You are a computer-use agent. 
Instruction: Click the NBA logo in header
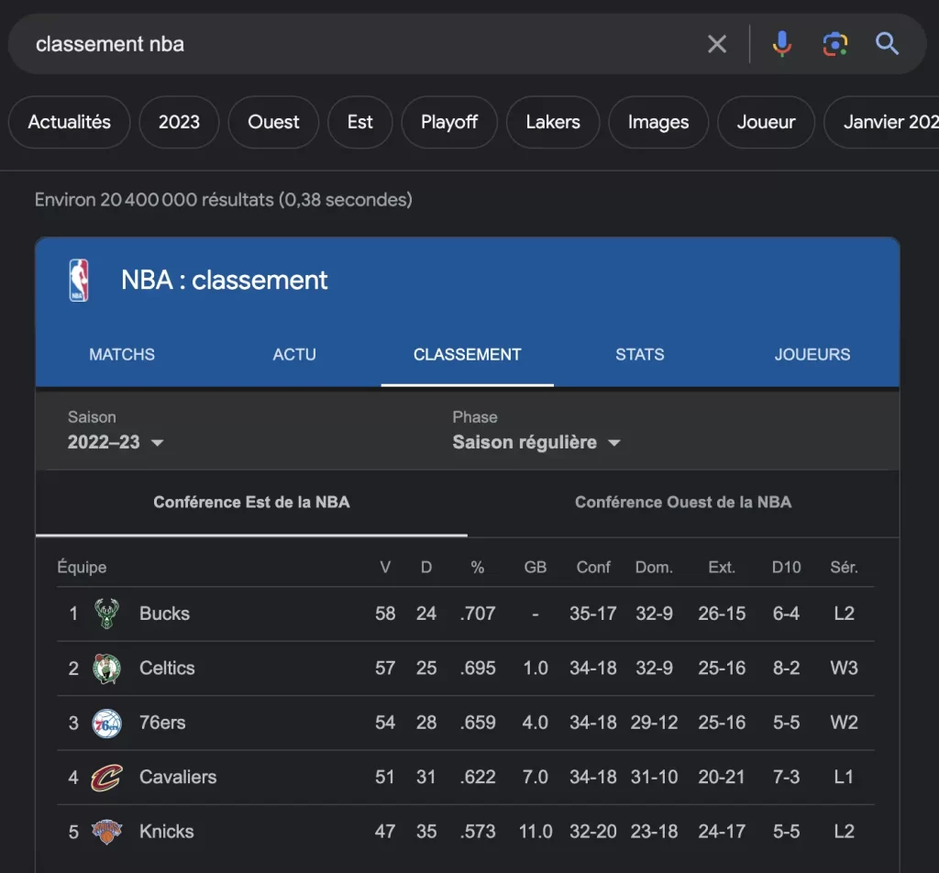[80, 281]
